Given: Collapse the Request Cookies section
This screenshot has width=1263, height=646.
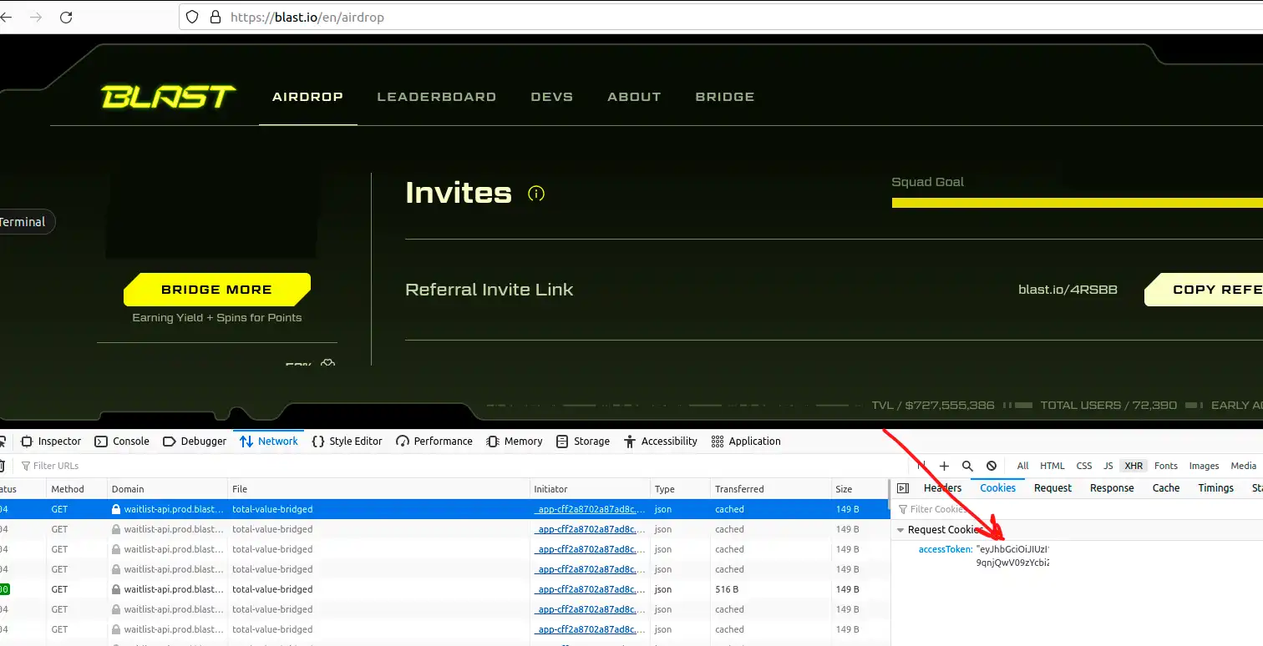Looking at the screenshot, I should tap(900, 530).
